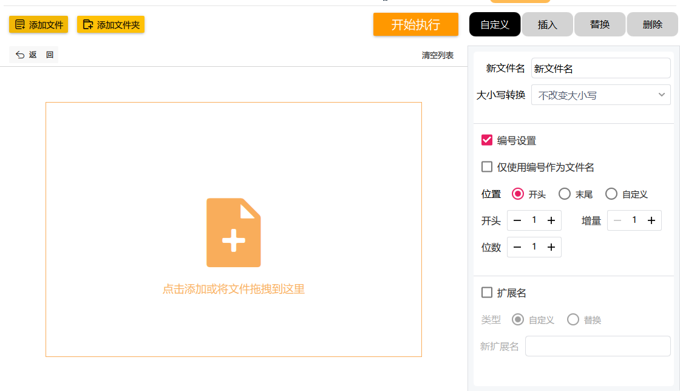The image size is (680, 391).
Task: Increase the 位数 digit count
Action: pos(551,247)
